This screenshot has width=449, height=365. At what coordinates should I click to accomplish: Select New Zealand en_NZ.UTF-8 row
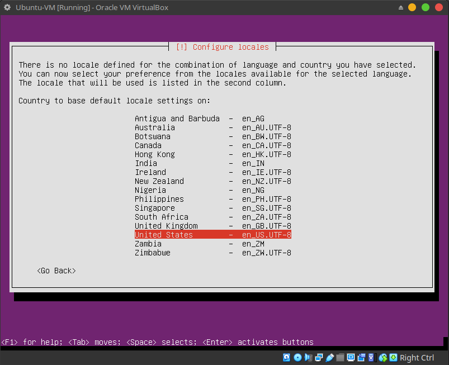click(x=213, y=181)
